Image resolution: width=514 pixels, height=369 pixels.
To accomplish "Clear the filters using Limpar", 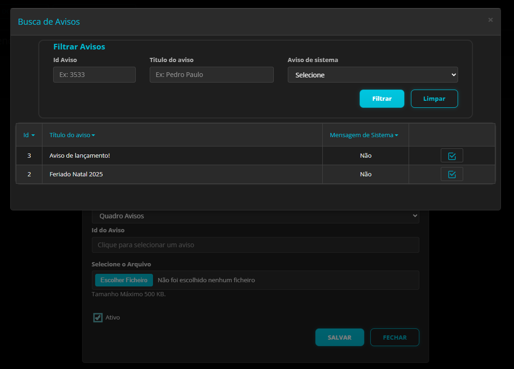I will coord(434,98).
